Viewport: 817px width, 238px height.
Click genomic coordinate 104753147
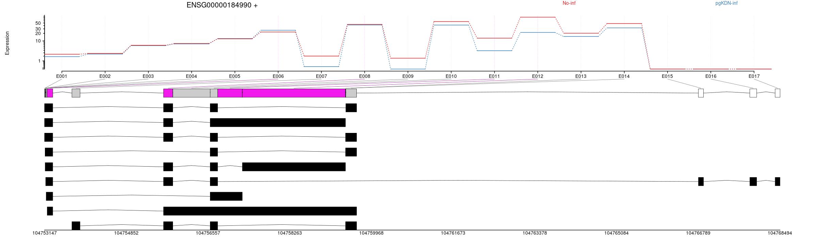[x=45, y=233]
